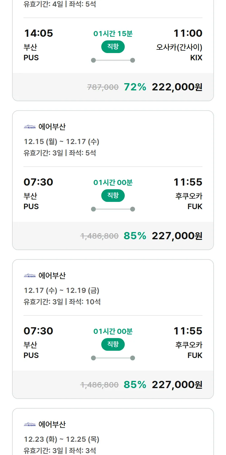Screen dimensions: 226x455
Task: Click the 오사카(간사이) destination name
Action: (x=179, y=47)
